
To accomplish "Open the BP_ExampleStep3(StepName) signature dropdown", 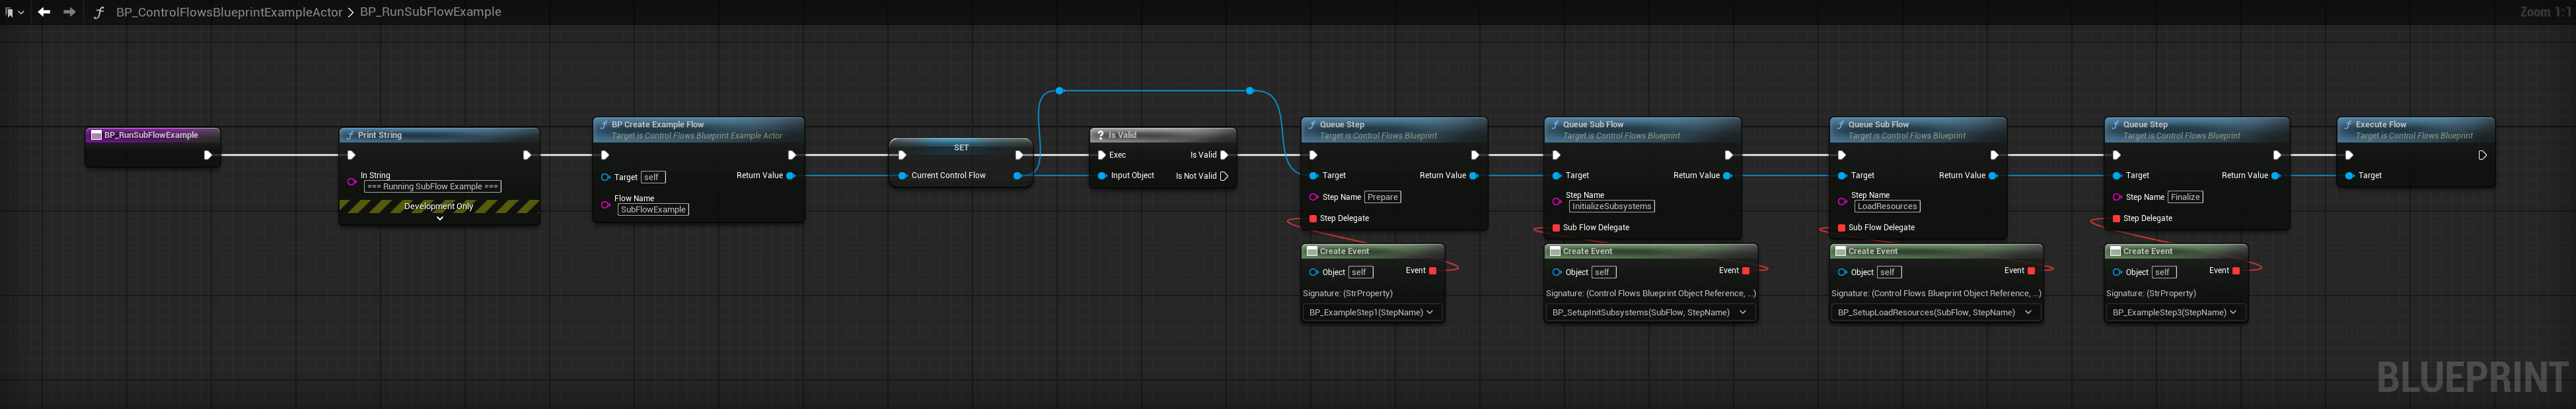I will coord(2174,312).
